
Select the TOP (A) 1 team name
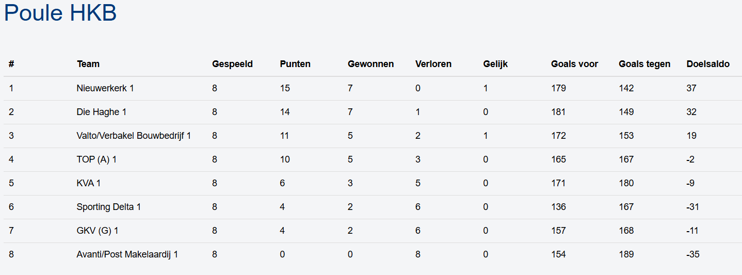96,159
